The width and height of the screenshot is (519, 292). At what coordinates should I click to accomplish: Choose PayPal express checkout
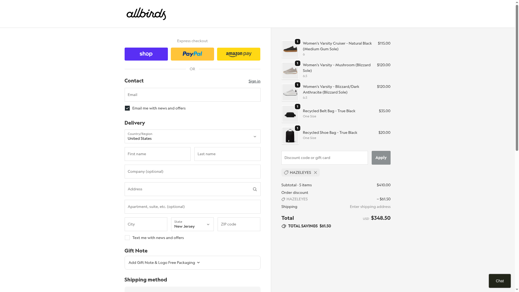click(x=192, y=54)
